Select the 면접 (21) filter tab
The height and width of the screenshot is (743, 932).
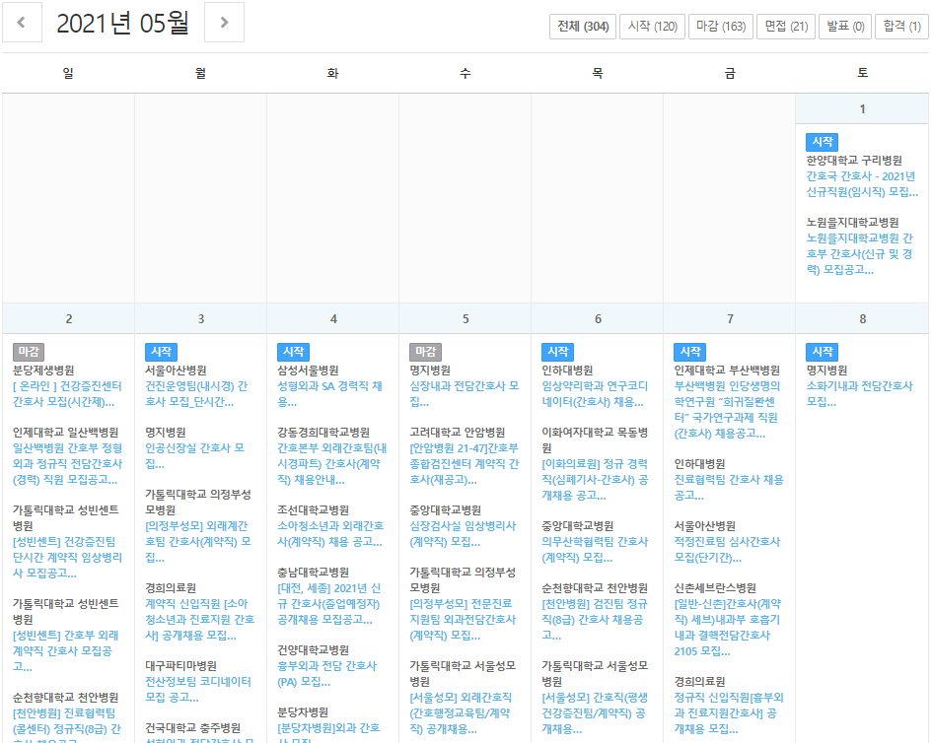pos(786,27)
